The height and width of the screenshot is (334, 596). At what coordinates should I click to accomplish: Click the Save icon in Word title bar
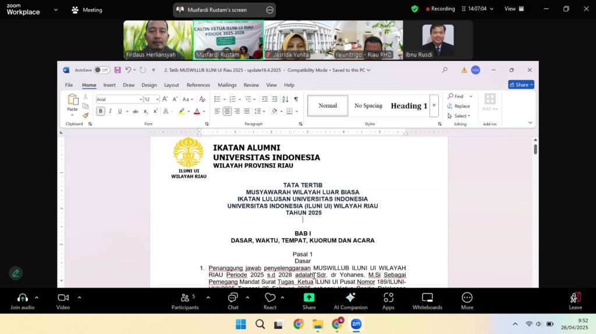[118, 70]
